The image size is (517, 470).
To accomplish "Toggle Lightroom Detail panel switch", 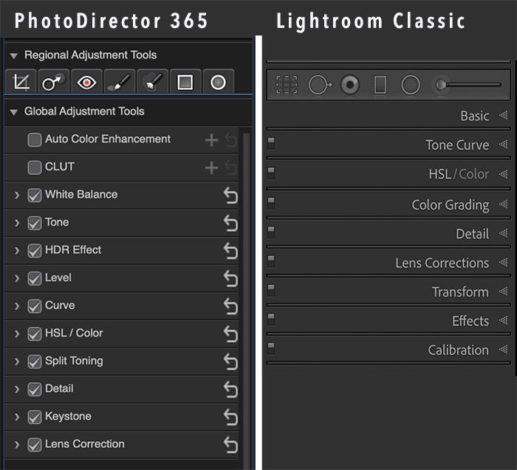I will (x=271, y=232).
